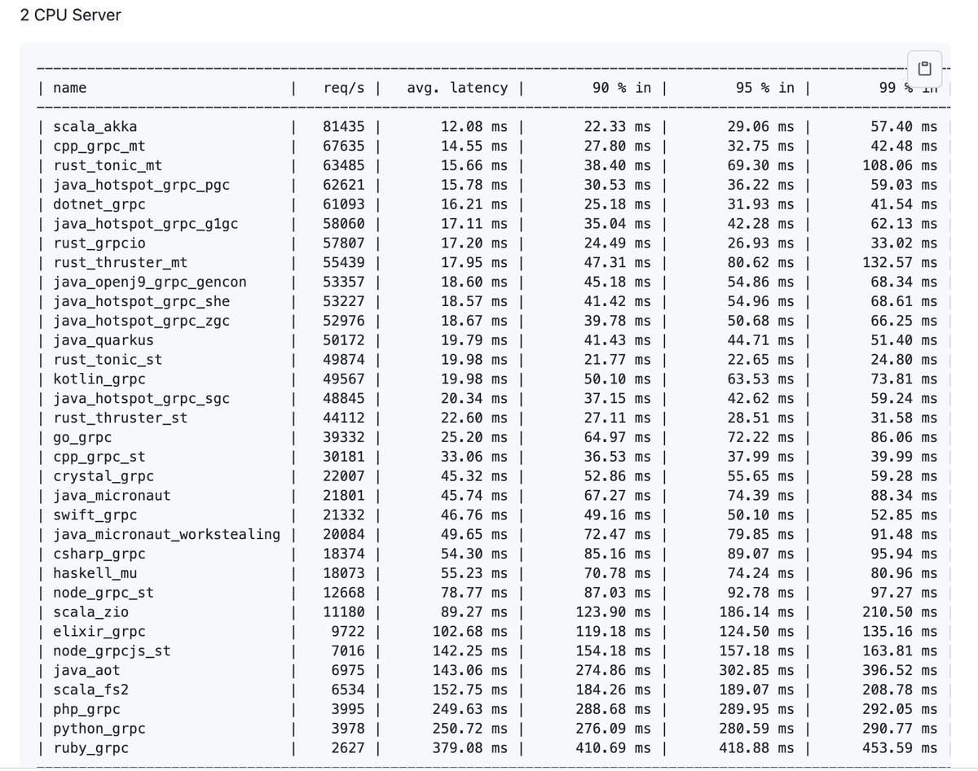Viewport: 978px width, 771px height.
Task: Click the "90 % in" column header
Action: click(x=622, y=88)
